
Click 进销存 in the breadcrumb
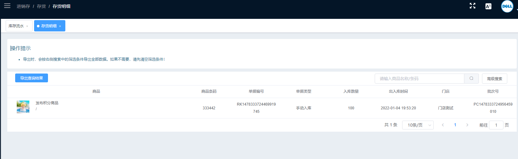[x=23, y=6]
